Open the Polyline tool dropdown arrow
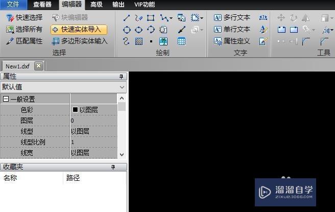 point(171,18)
